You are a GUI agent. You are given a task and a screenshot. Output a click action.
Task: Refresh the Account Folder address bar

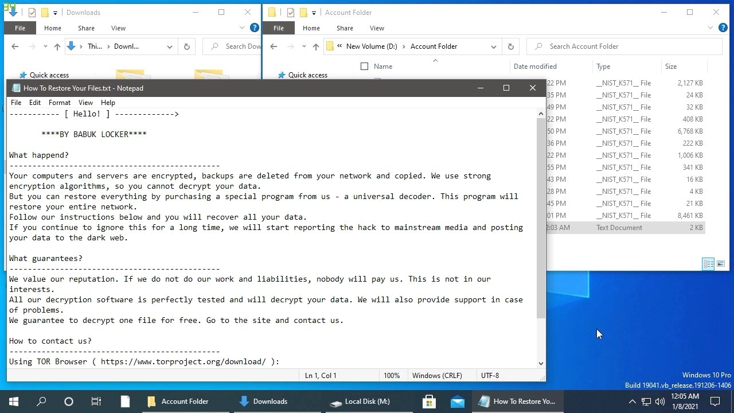coord(510,46)
